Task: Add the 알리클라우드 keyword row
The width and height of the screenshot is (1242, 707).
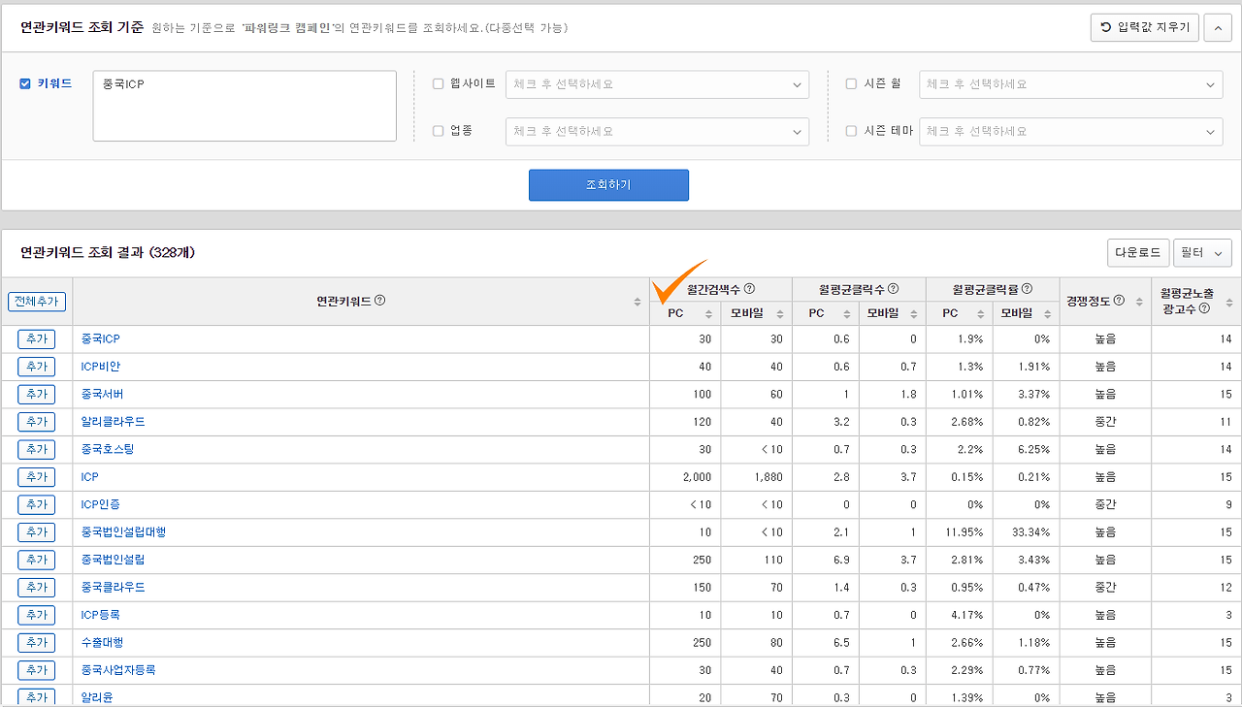Action: point(36,422)
